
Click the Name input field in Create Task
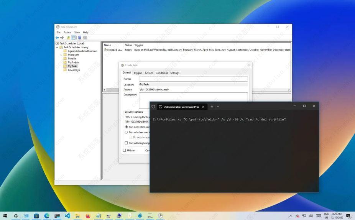pos(193,79)
